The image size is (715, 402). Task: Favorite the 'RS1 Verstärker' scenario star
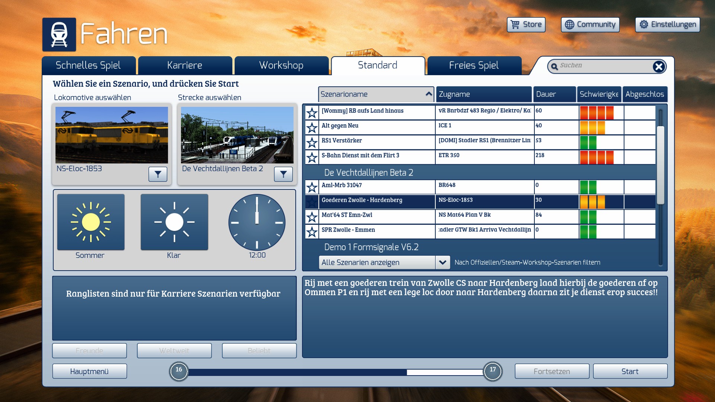(312, 142)
